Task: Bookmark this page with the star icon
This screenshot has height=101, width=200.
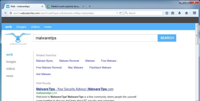Action: click(x=167, y=13)
